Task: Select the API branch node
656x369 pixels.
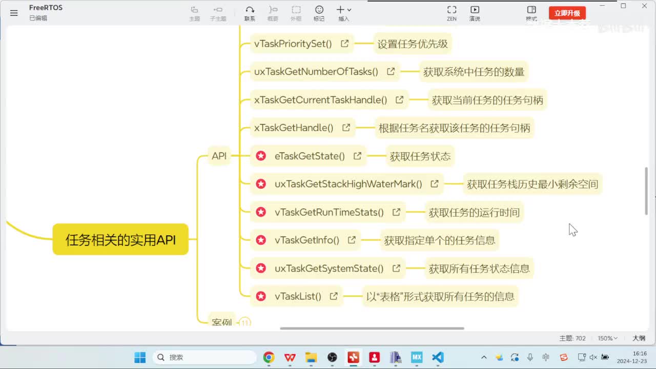Action: (x=219, y=156)
